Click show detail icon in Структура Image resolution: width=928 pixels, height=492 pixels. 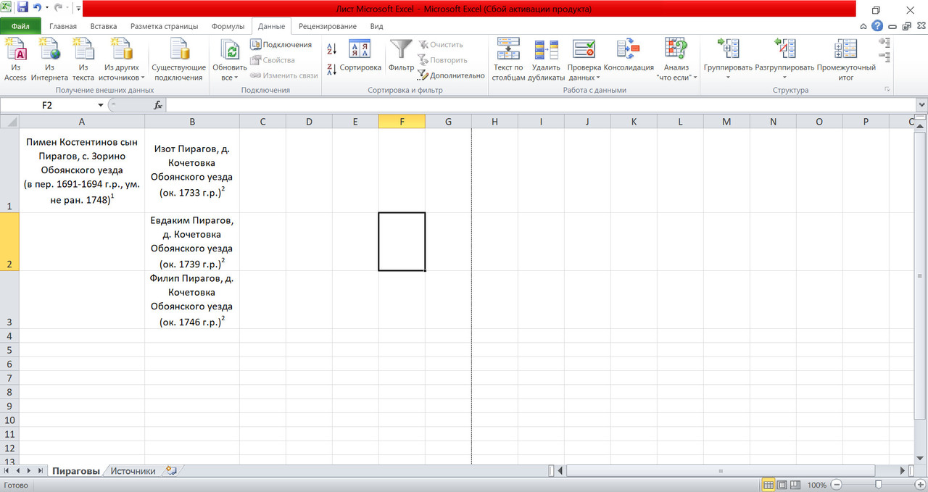[884, 43]
